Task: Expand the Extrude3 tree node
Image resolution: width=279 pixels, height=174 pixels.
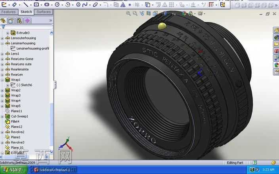Action: (8, 33)
